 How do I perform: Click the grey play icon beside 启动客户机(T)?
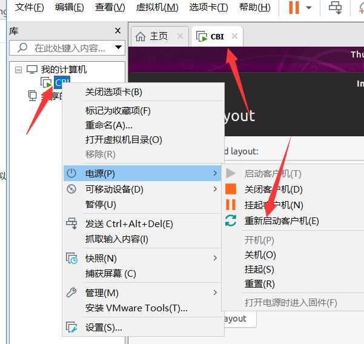pyautogui.click(x=231, y=173)
